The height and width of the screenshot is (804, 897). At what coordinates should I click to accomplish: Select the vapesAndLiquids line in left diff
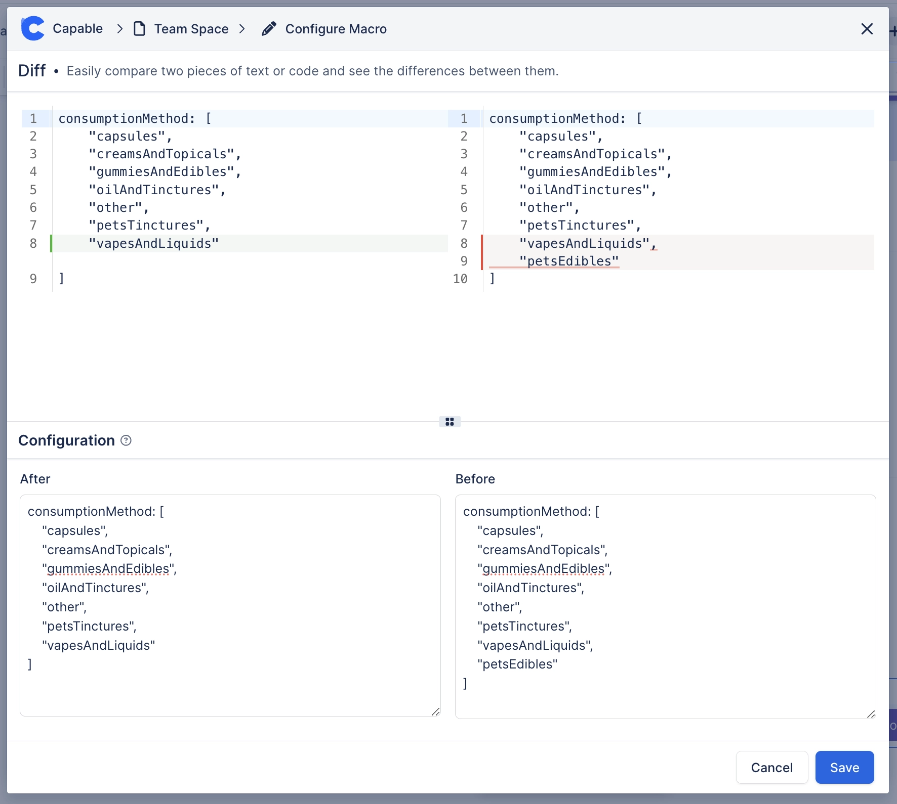[x=154, y=243]
